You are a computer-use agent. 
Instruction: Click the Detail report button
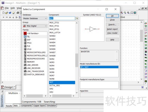click(x=112, y=29)
